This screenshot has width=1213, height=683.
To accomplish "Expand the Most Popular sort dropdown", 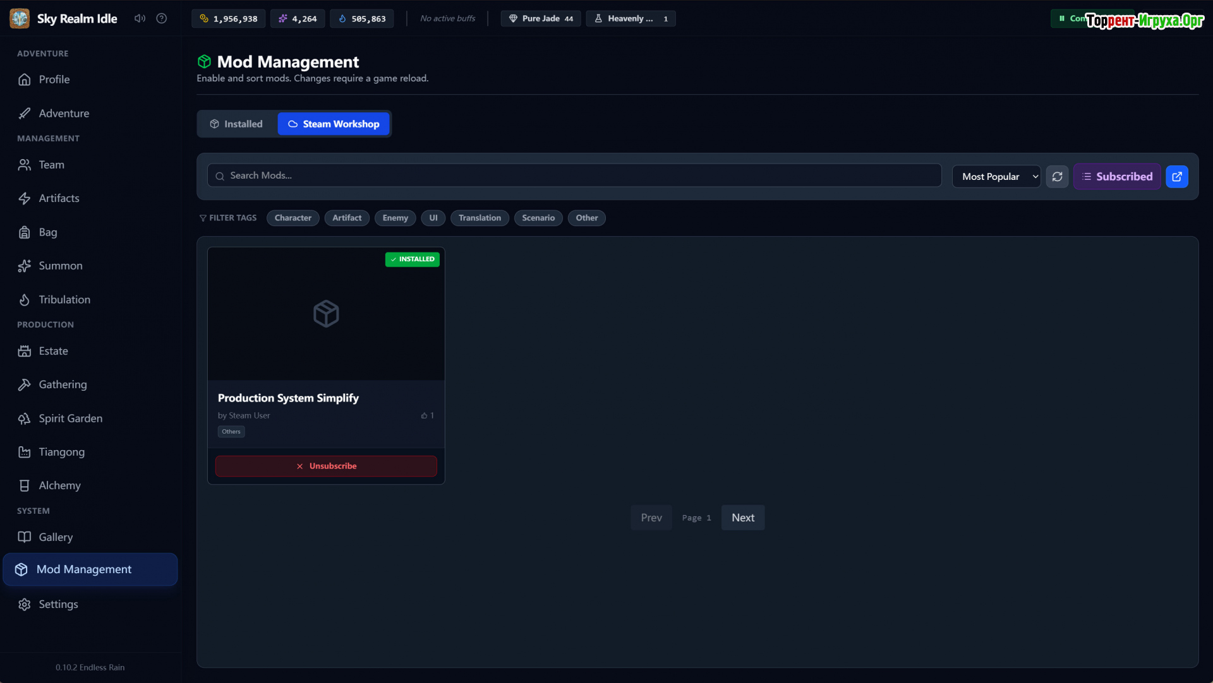I will pyautogui.click(x=996, y=177).
